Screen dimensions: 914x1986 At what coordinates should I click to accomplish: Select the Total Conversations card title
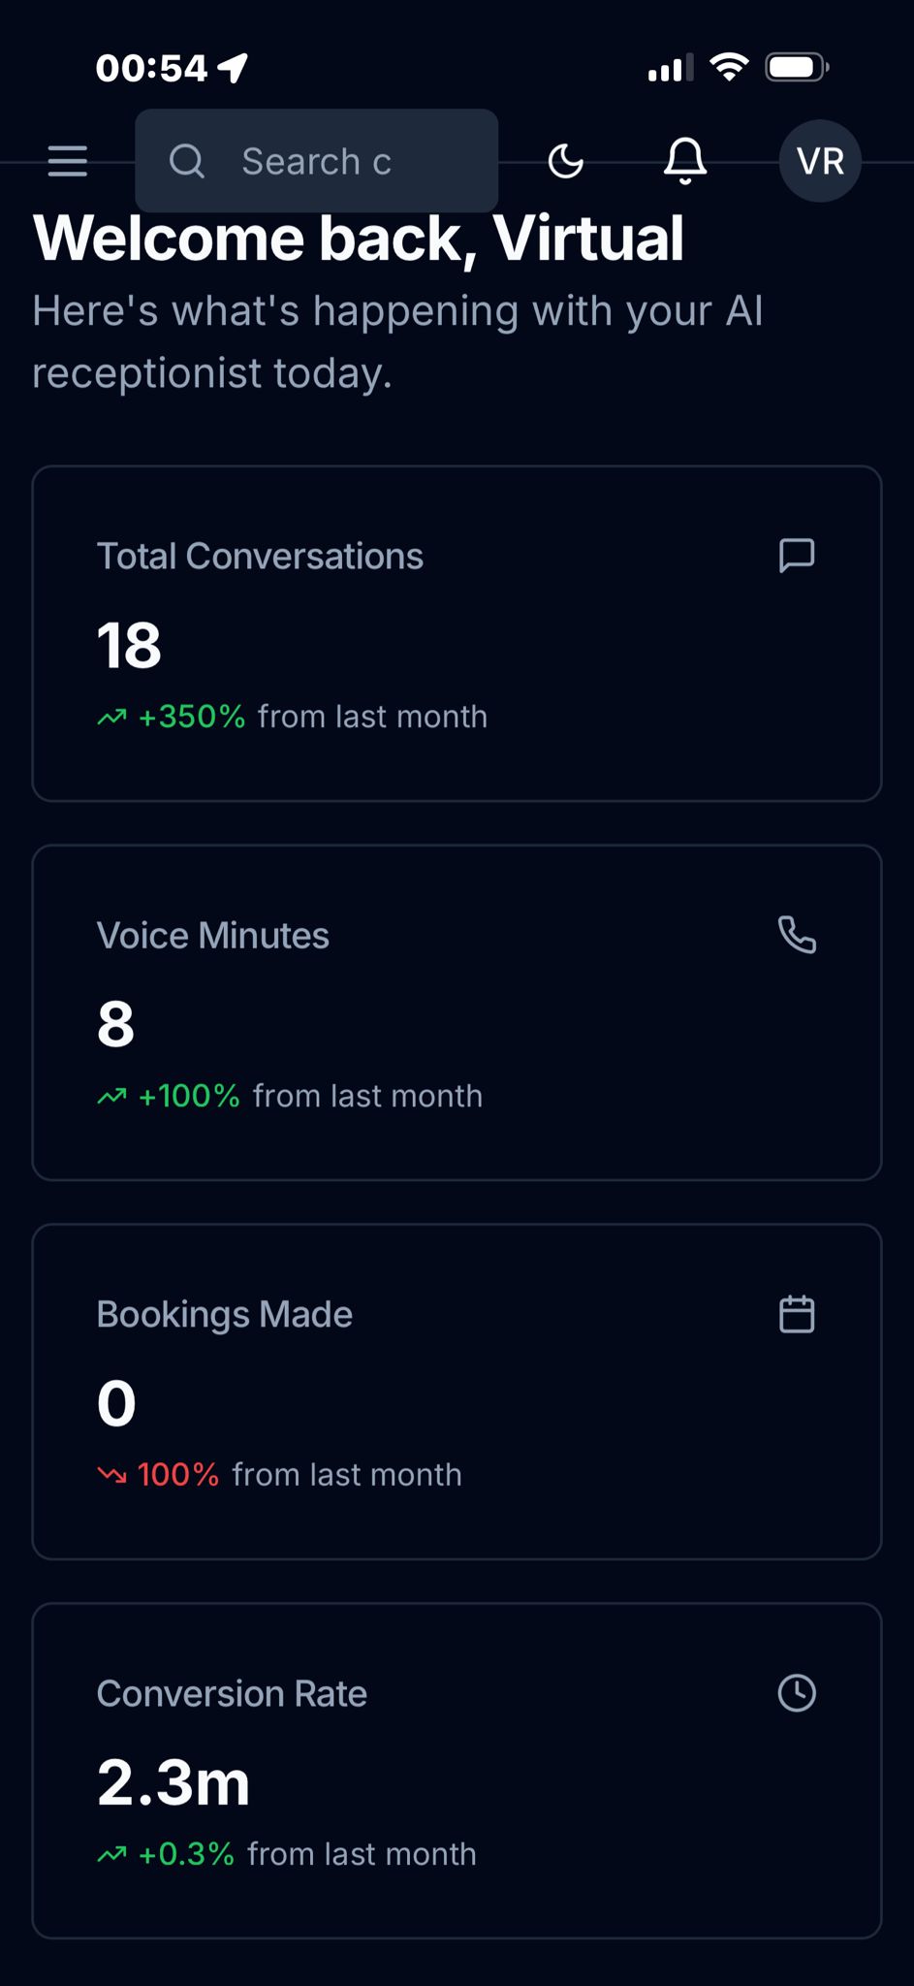point(260,557)
